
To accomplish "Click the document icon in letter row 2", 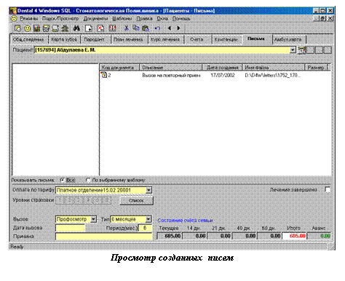I will pos(104,75).
